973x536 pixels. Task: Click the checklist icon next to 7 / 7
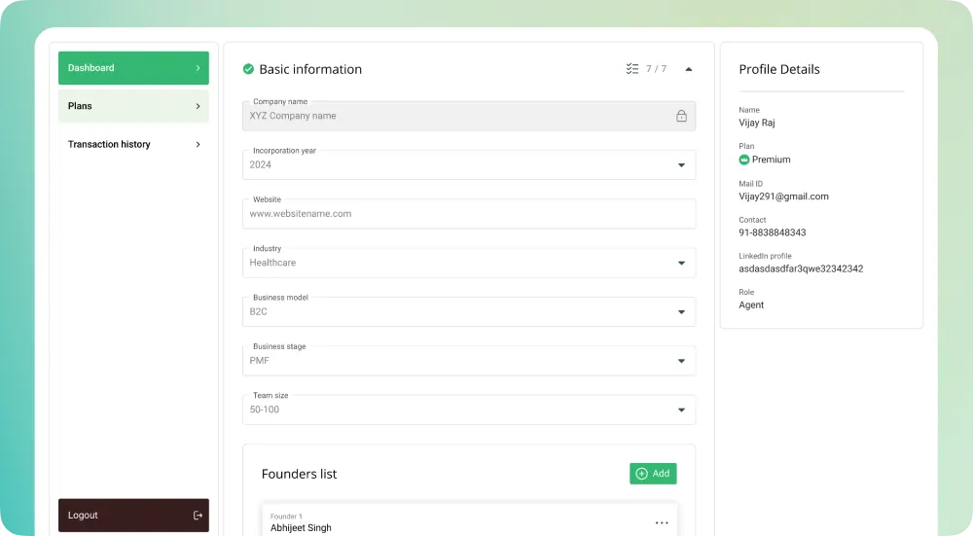coord(632,69)
